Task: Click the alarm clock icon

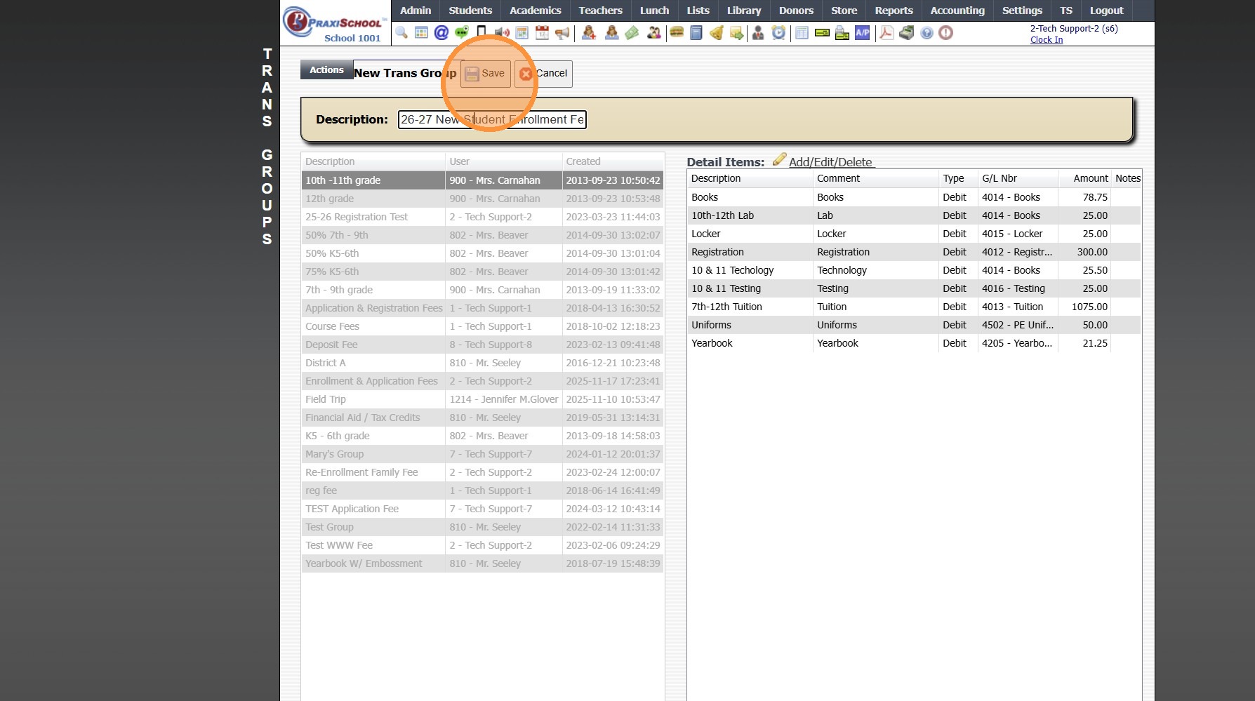Action: tap(778, 33)
